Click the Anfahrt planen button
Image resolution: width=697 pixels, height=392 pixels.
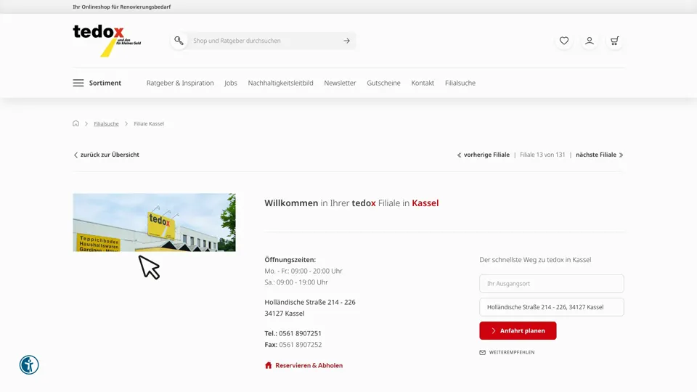click(x=518, y=331)
